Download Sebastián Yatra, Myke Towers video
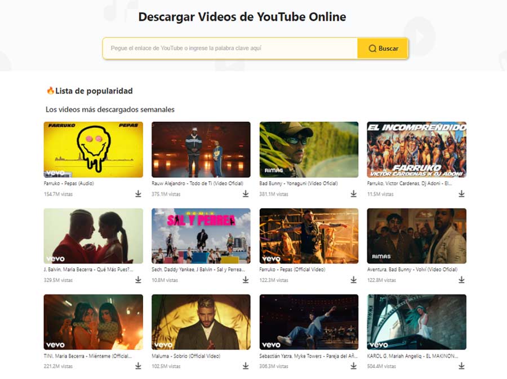 353,365
